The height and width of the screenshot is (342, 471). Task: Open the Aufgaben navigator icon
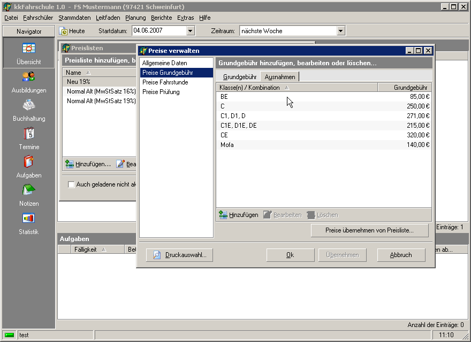28,162
